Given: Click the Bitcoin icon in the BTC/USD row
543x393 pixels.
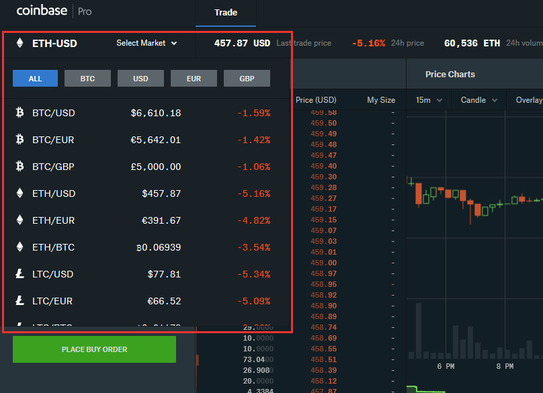Looking at the screenshot, I should click(19, 113).
